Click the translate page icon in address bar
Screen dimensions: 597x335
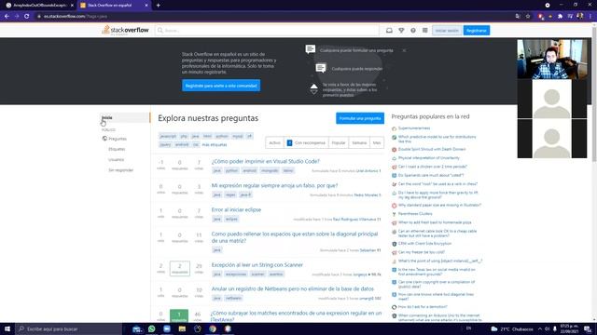coord(518,17)
